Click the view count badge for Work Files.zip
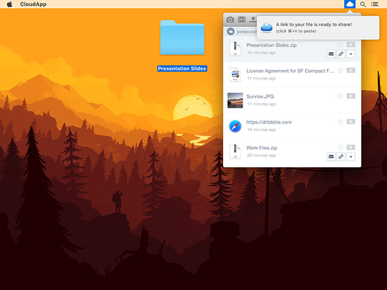 (351, 147)
